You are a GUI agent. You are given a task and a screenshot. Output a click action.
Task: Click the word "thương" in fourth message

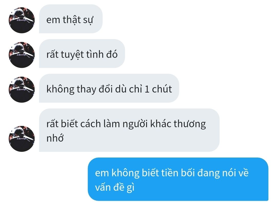click(190, 124)
